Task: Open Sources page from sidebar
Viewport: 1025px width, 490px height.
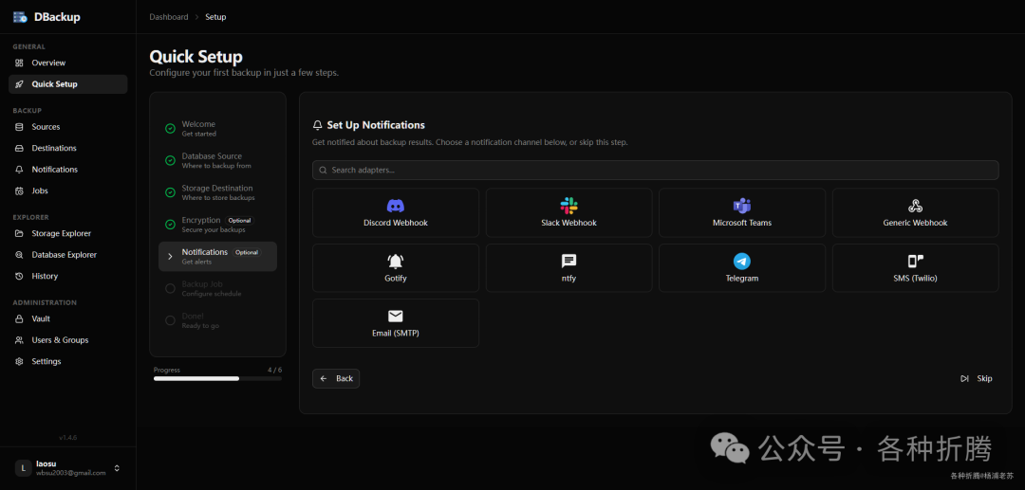Action: 68,127
